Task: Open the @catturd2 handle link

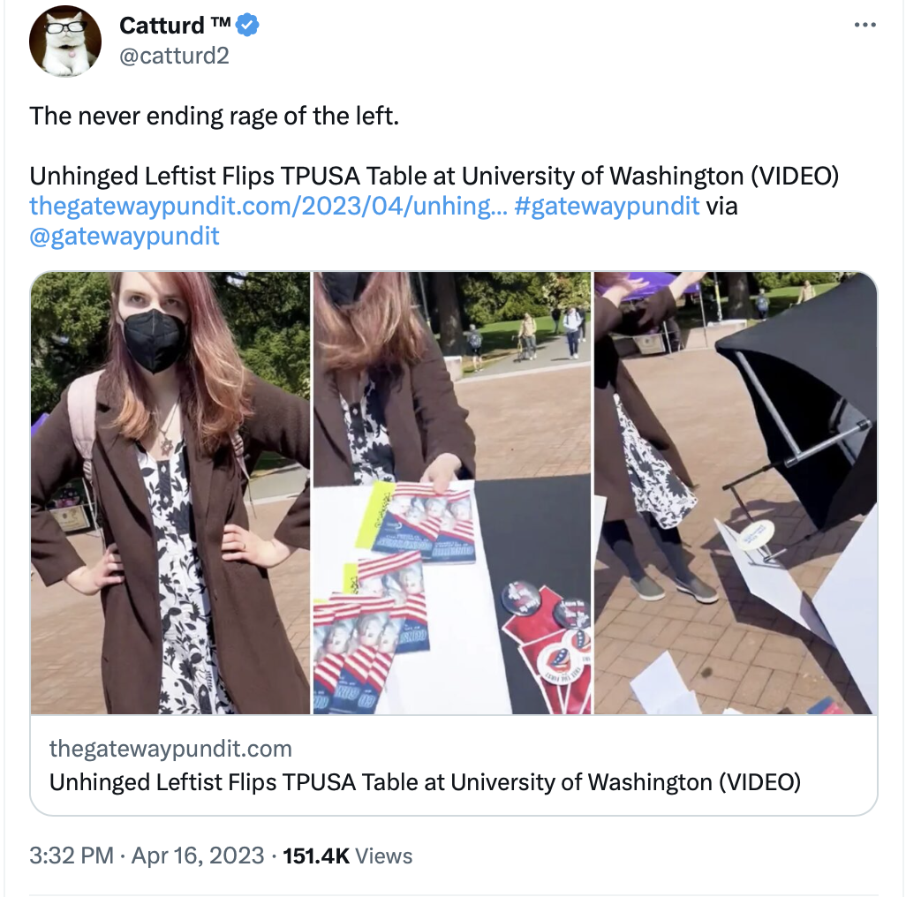Action: [x=174, y=56]
